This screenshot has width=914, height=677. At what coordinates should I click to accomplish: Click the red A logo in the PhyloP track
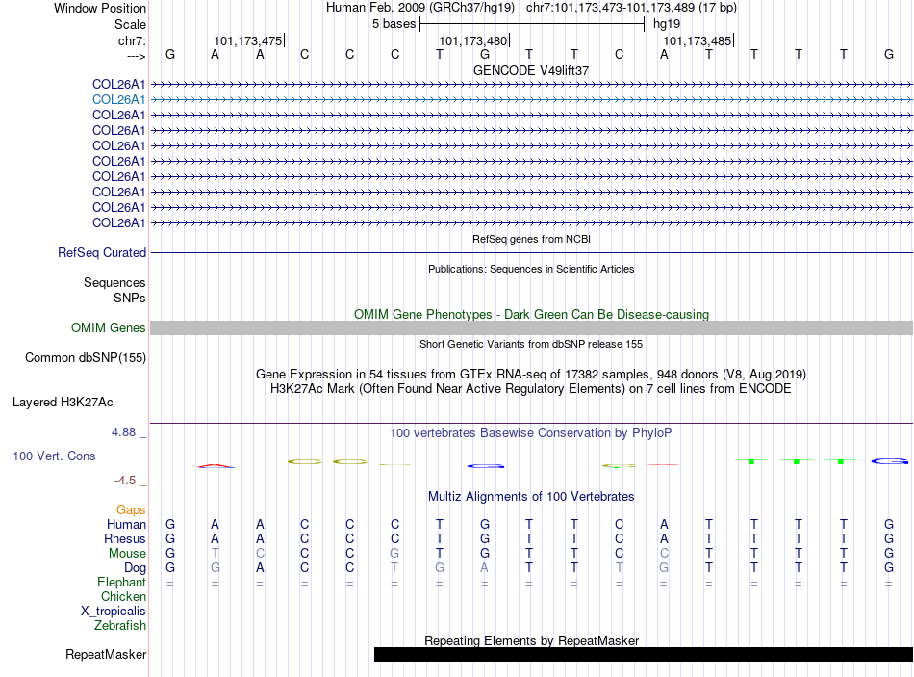pyautogui.click(x=216, y=466)
